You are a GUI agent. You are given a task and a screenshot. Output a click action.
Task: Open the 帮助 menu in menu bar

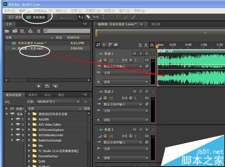coord(139,11)
